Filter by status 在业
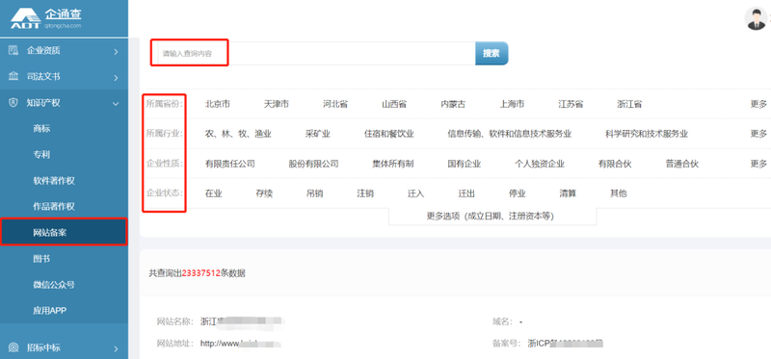The height and width of the screenshot is (359, 771). tap(214, 193)
